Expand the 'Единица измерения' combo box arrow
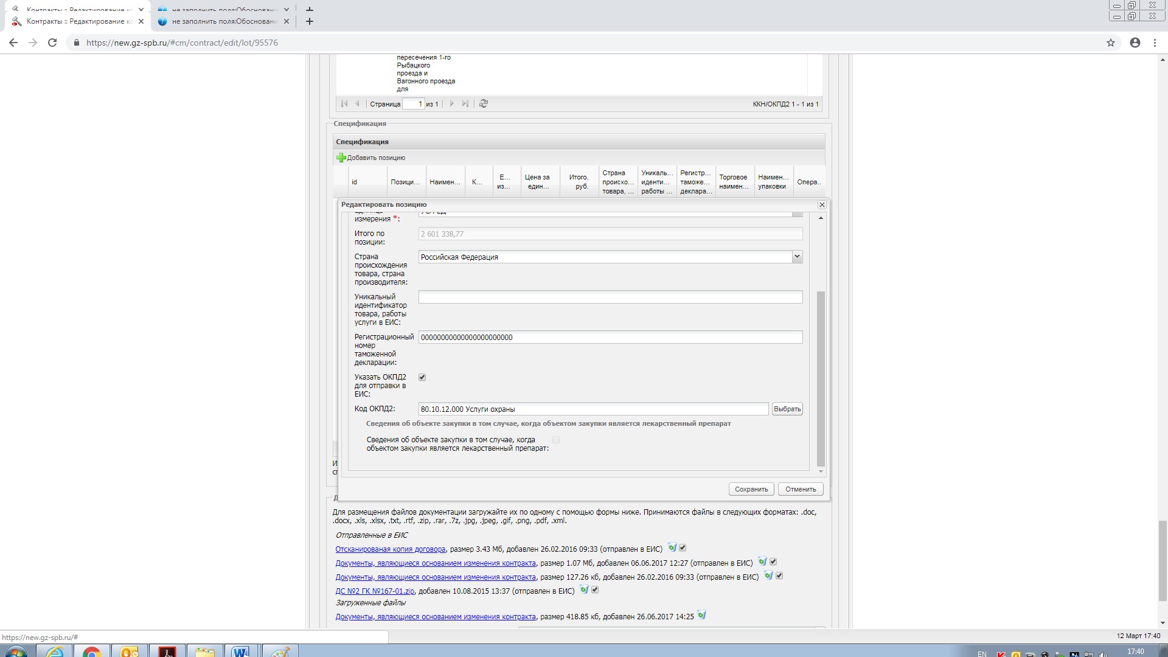Image resolution: width=1168 pixels, height=657 pixels. 797,214
